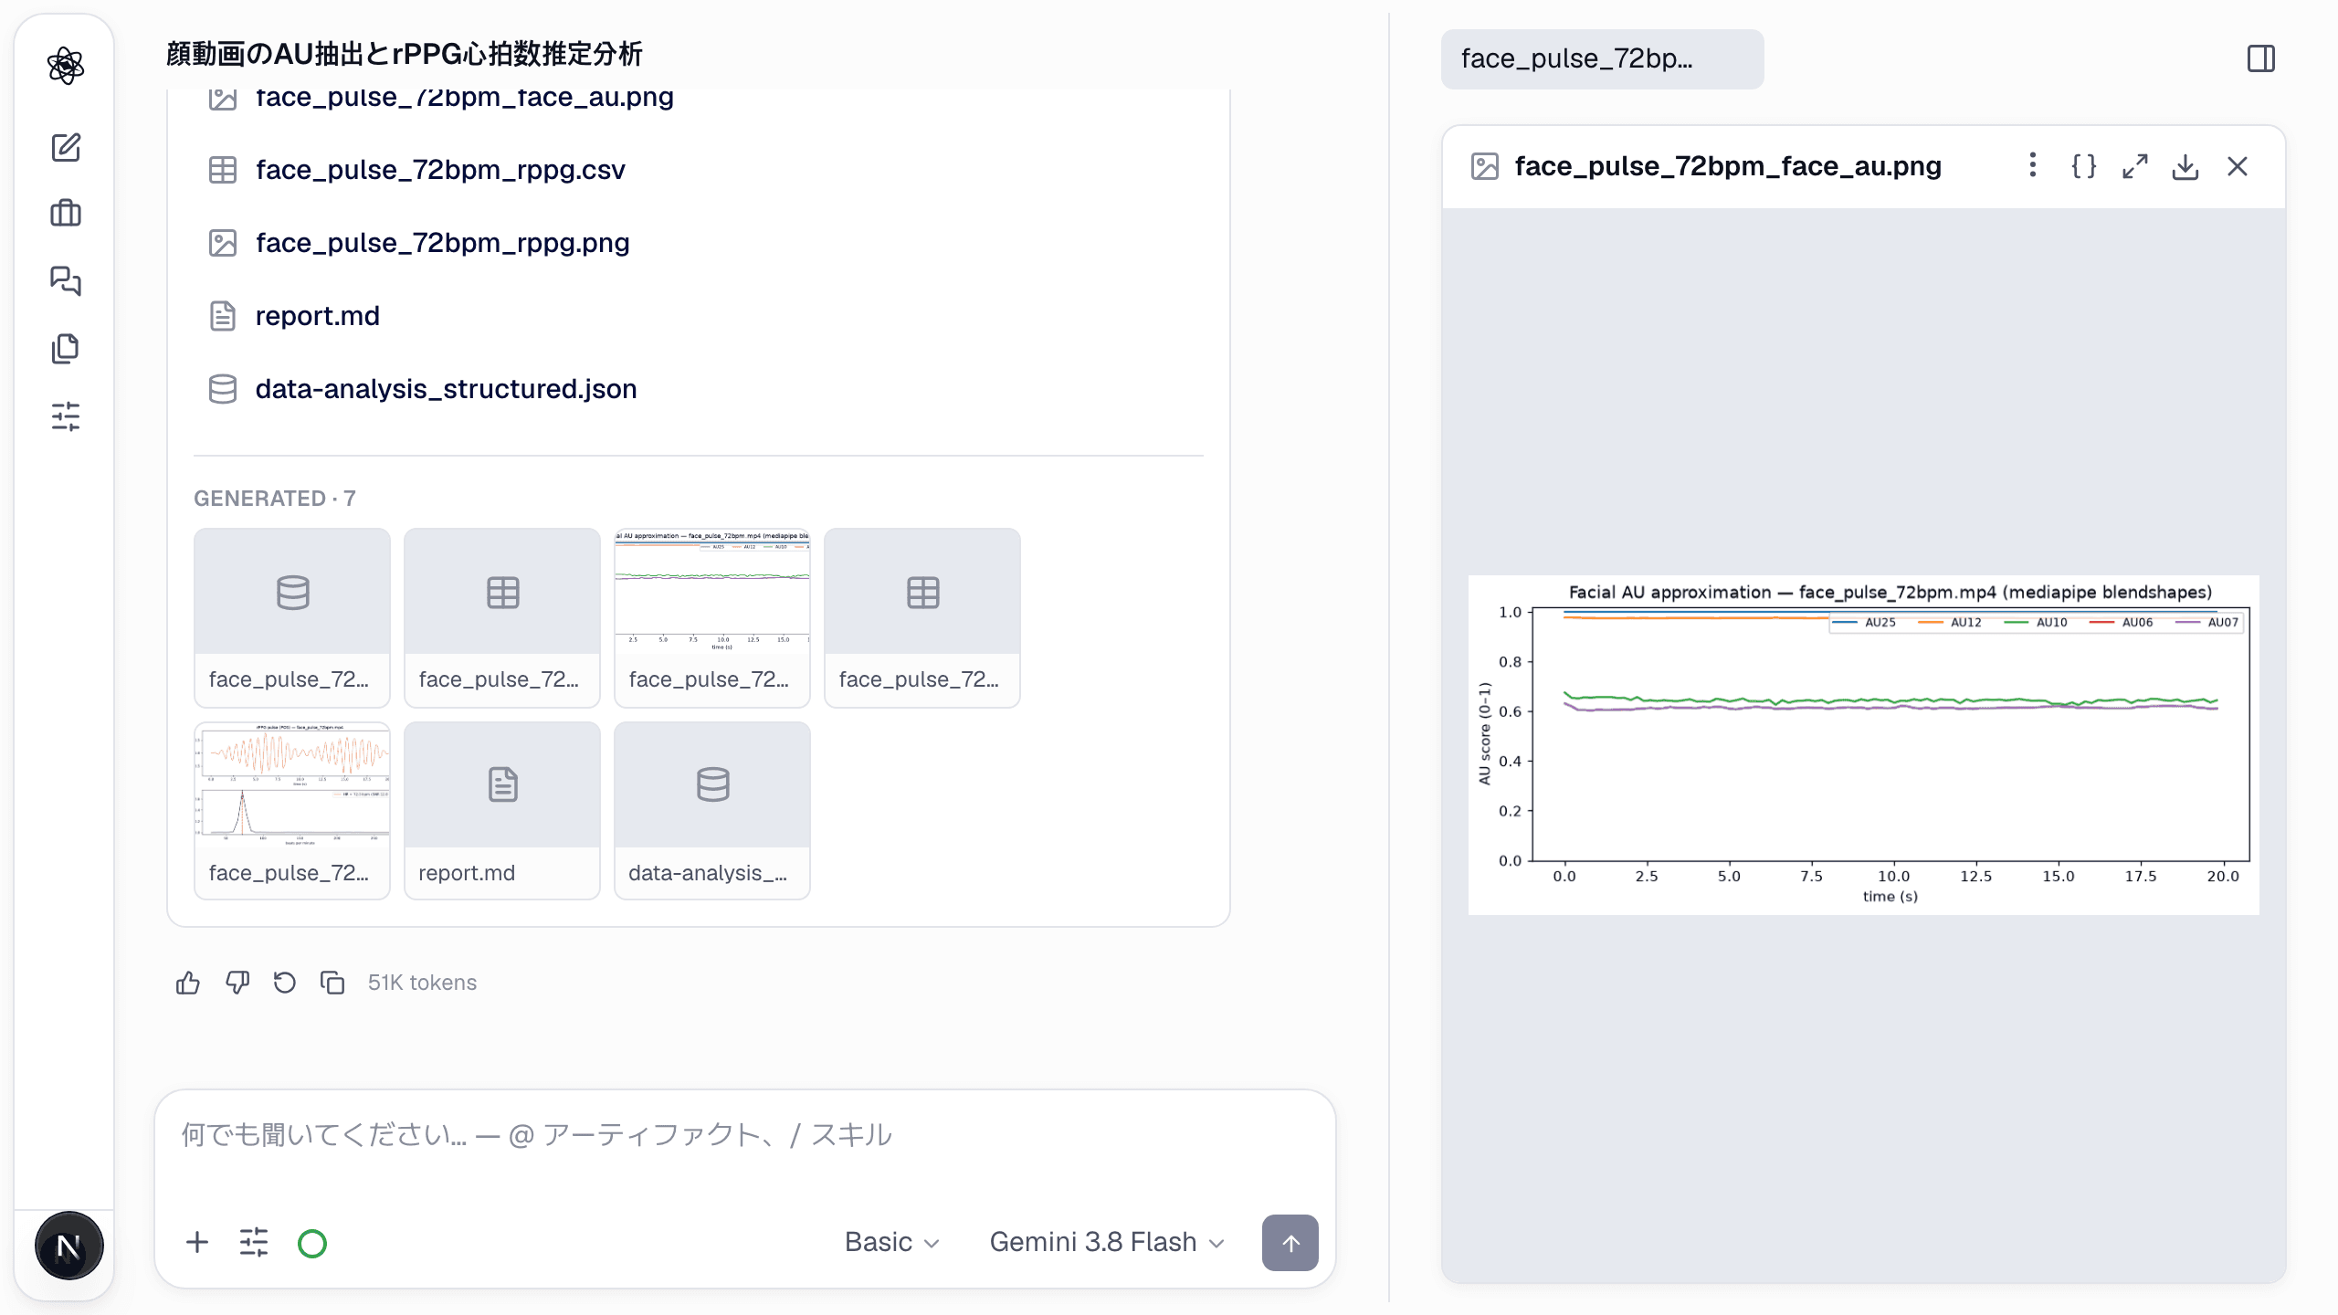Image resolution: width=2338 pixels, height=1315 pixels.
Task: Open the first face_pulse_72... database card
Action: (x=292, y=617)
